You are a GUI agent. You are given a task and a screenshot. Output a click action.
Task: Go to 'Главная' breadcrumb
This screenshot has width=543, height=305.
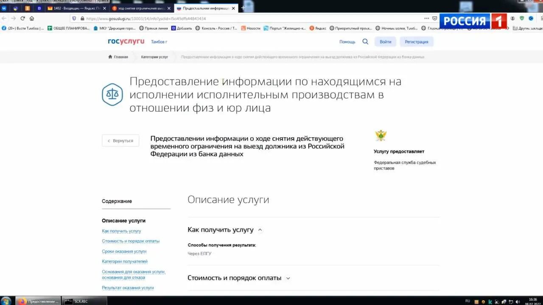point(118,57)
